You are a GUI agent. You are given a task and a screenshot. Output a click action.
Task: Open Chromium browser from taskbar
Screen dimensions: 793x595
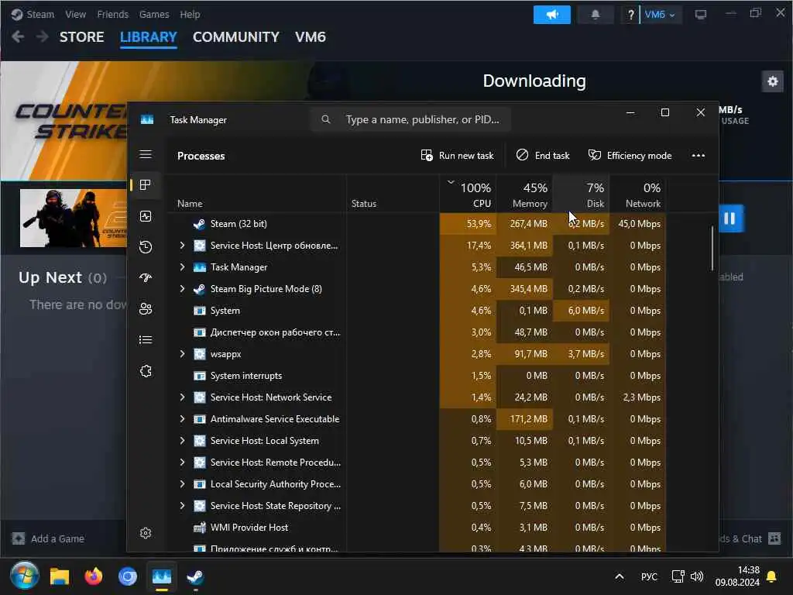128,576
